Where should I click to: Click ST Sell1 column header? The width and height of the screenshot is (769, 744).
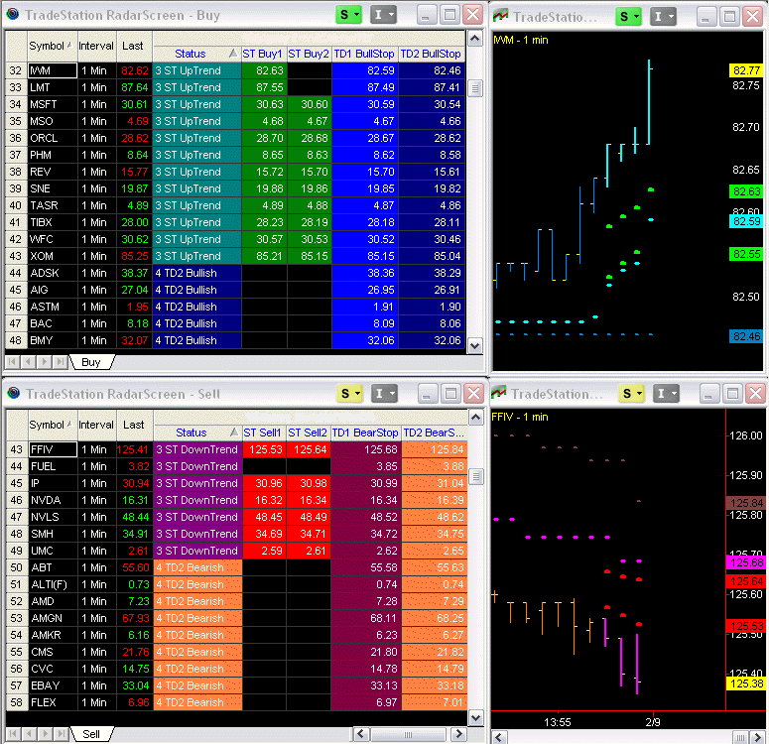tap(263, 433)
